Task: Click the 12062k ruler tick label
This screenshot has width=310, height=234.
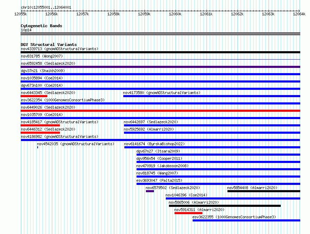Action: pos(237,14)
